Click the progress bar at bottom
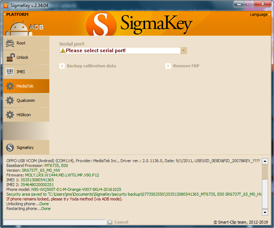Screen dimensions: 274x228 (x=55, y=222)
